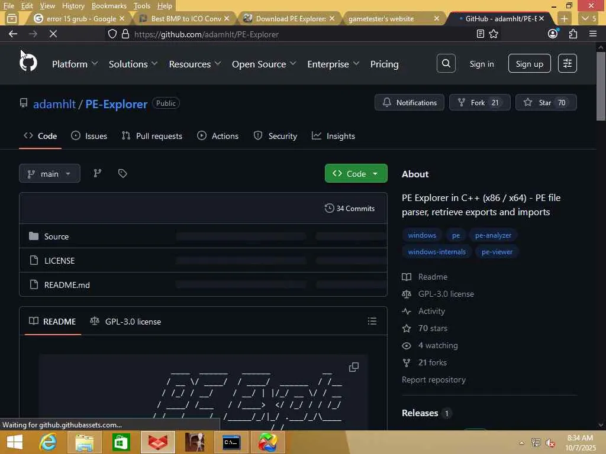Open the Firefox account icon

click(x=553, y=34)
